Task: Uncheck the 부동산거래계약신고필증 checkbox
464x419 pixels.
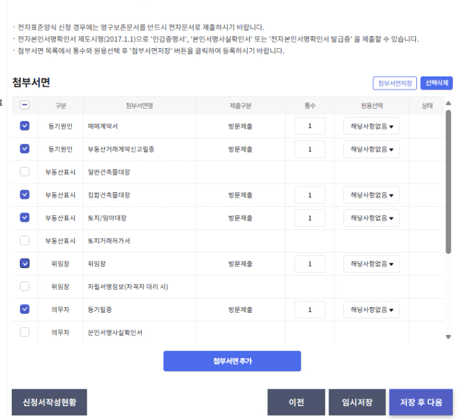Action: 25,148
